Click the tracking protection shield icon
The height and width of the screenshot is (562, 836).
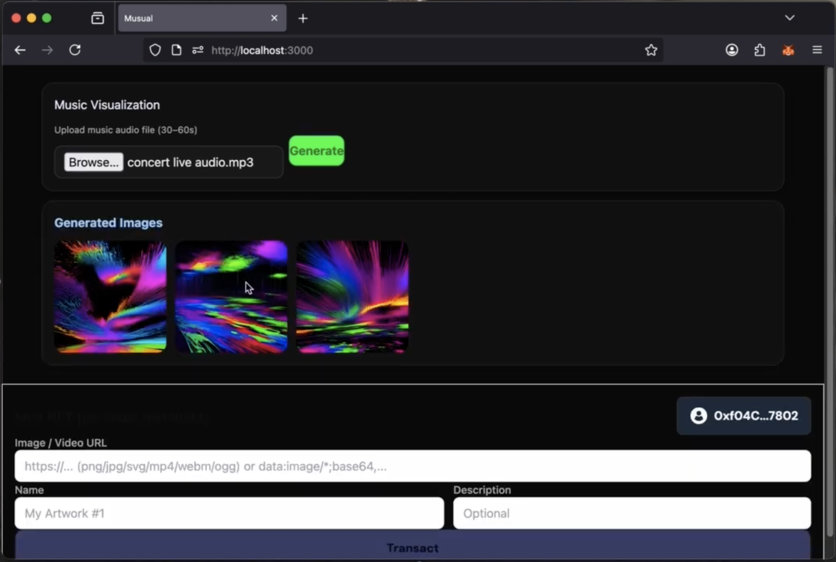point(155,50)
